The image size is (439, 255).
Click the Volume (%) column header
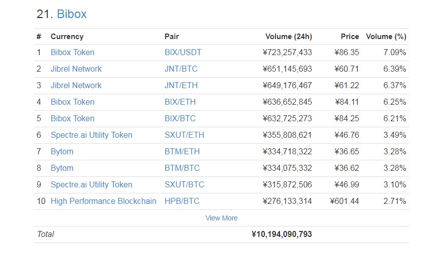coord(386,37)
